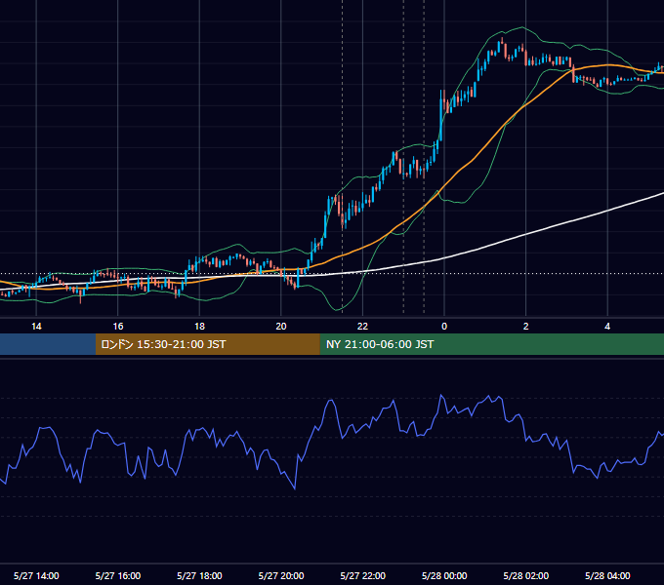Select the white long-term moving average line

coord(526,234)
